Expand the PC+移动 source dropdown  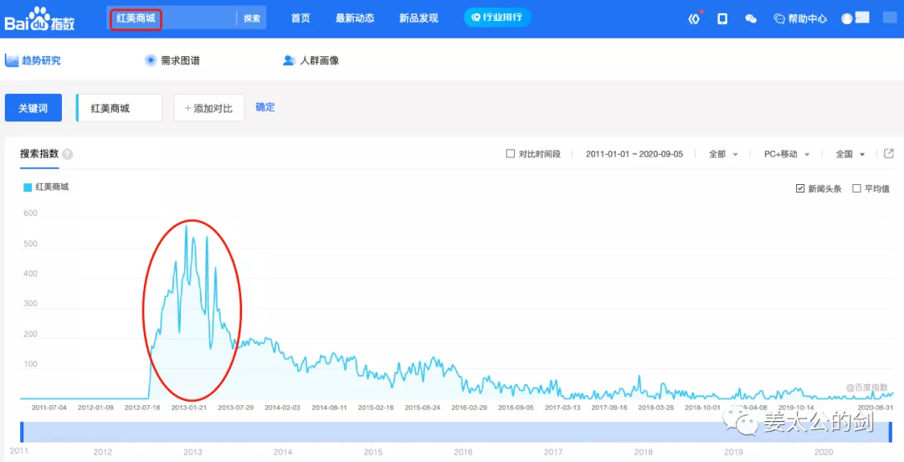(x=787, y=154)
